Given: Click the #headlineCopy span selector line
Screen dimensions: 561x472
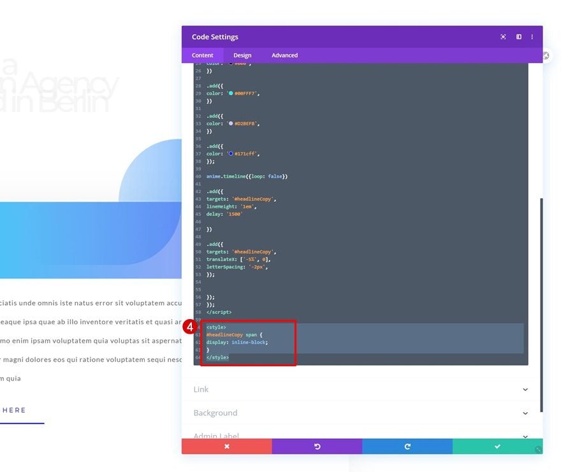Looking at the screenshot, I should pos(235,334).
